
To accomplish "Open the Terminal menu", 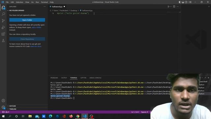I will pyautogui.click(x=44, y=2).
